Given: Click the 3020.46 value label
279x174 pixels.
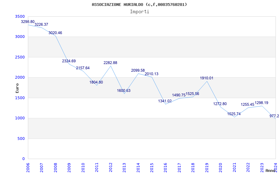Looking at the screenshot, I should pos(55,33).
